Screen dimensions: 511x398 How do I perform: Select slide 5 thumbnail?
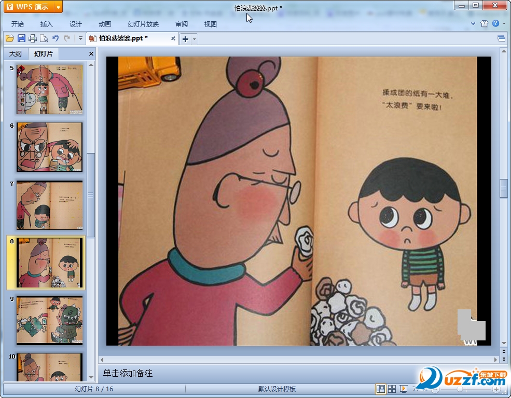click(x=49, y=89)
